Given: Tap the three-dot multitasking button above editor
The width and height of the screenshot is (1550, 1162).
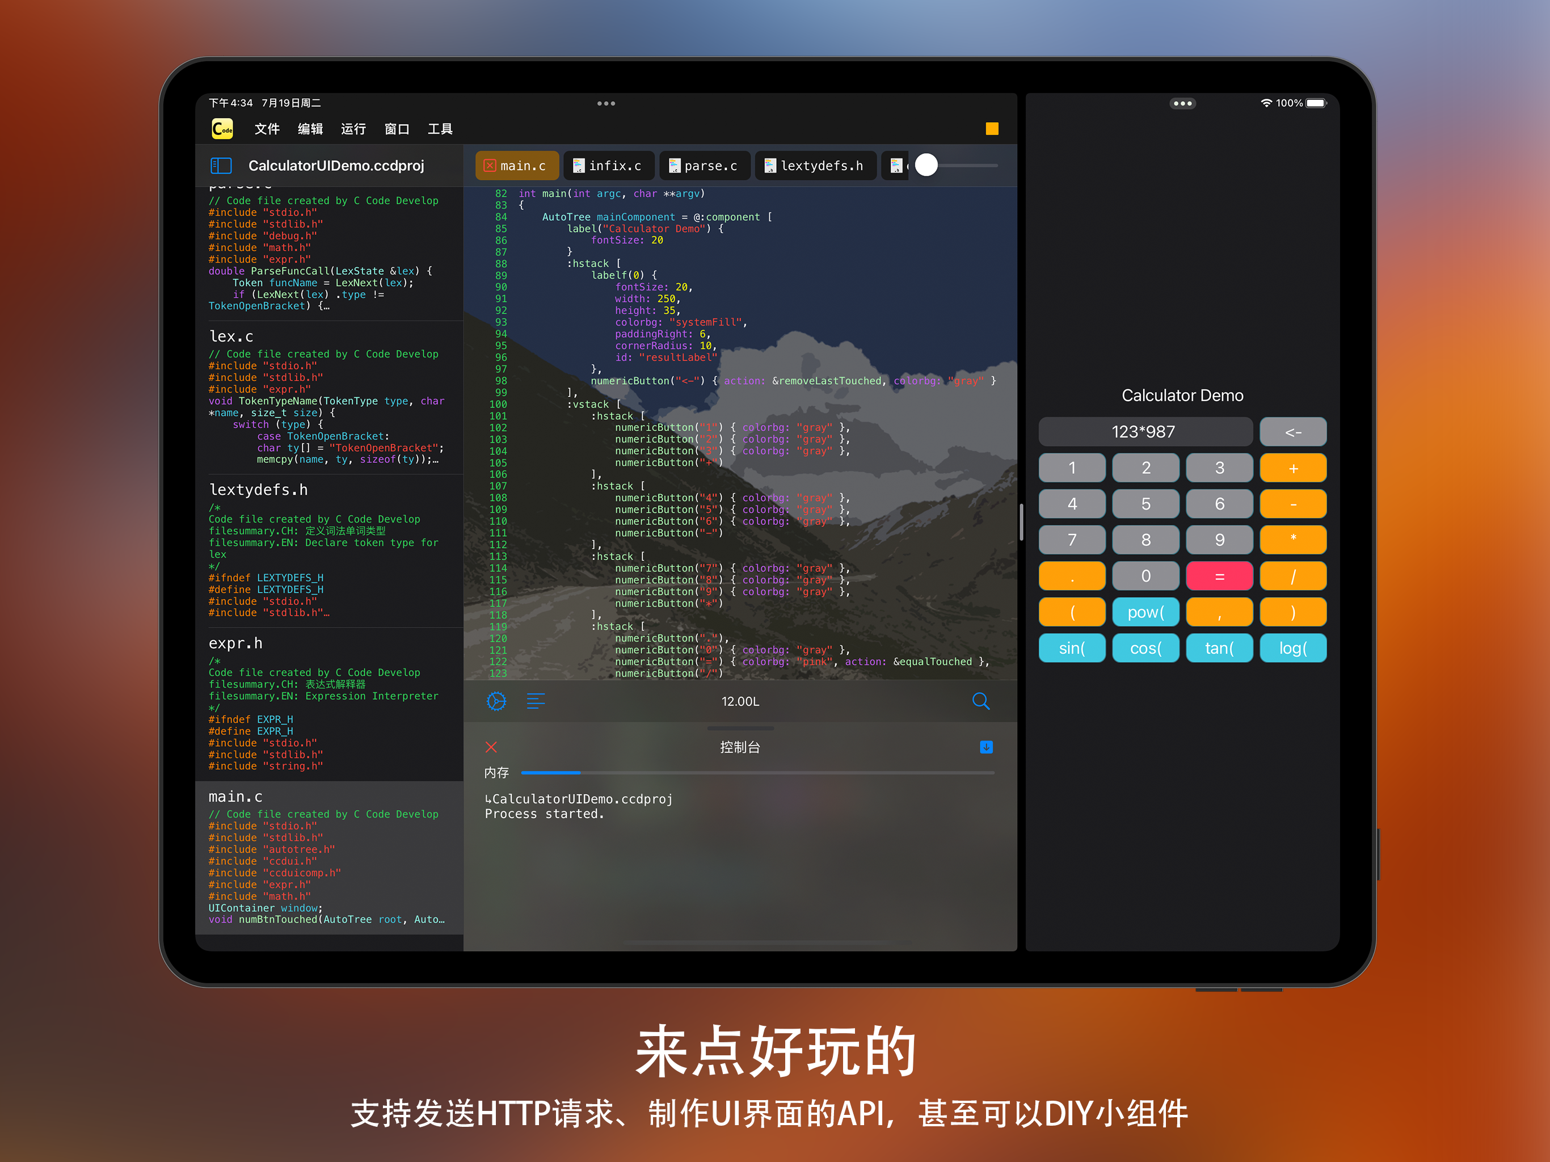Looking at the screenshot, I should tap(606, 104).
